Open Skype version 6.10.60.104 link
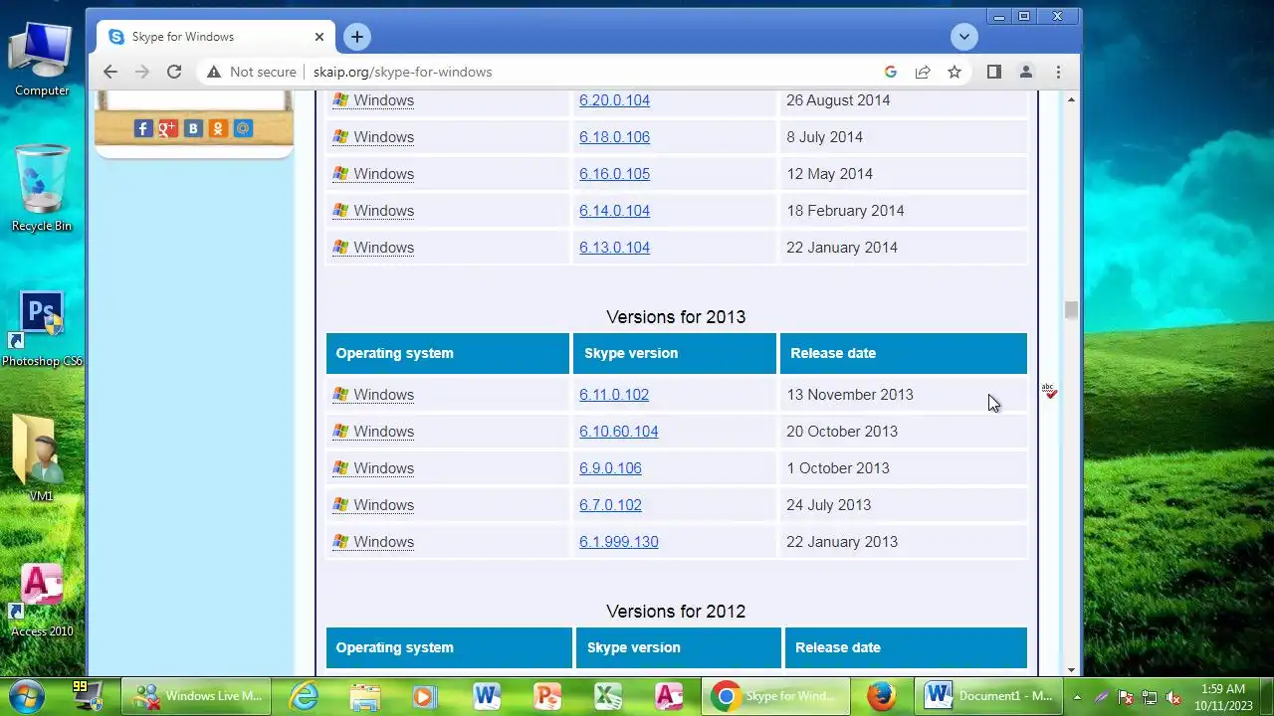The image size is (1274, 716). [x=618, y=432]
